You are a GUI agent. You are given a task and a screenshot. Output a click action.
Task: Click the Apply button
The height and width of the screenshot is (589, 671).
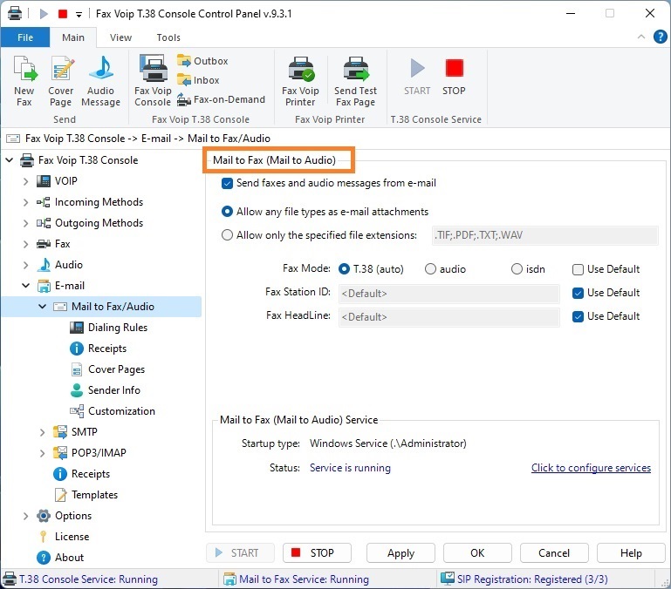401,552
